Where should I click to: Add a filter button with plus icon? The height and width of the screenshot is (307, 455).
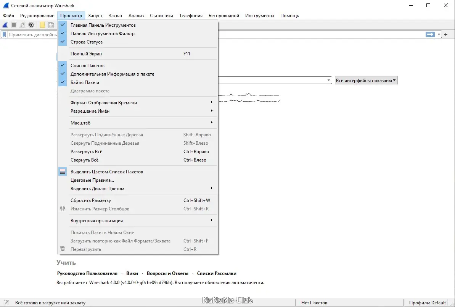point(446,34)
